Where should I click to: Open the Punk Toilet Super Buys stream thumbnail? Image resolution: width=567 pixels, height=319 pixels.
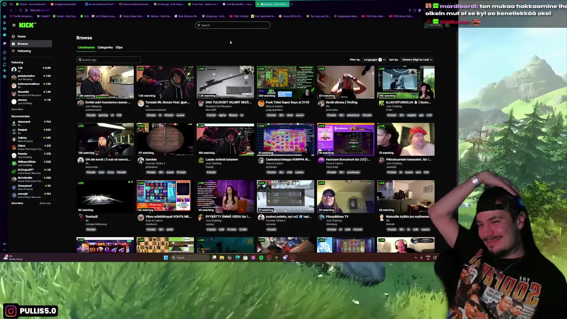point(286,82)
